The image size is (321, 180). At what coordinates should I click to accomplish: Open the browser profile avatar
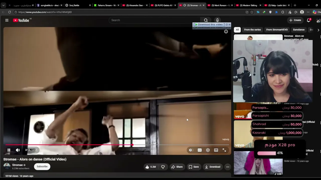pyautogui.click(x=302, y=12)
